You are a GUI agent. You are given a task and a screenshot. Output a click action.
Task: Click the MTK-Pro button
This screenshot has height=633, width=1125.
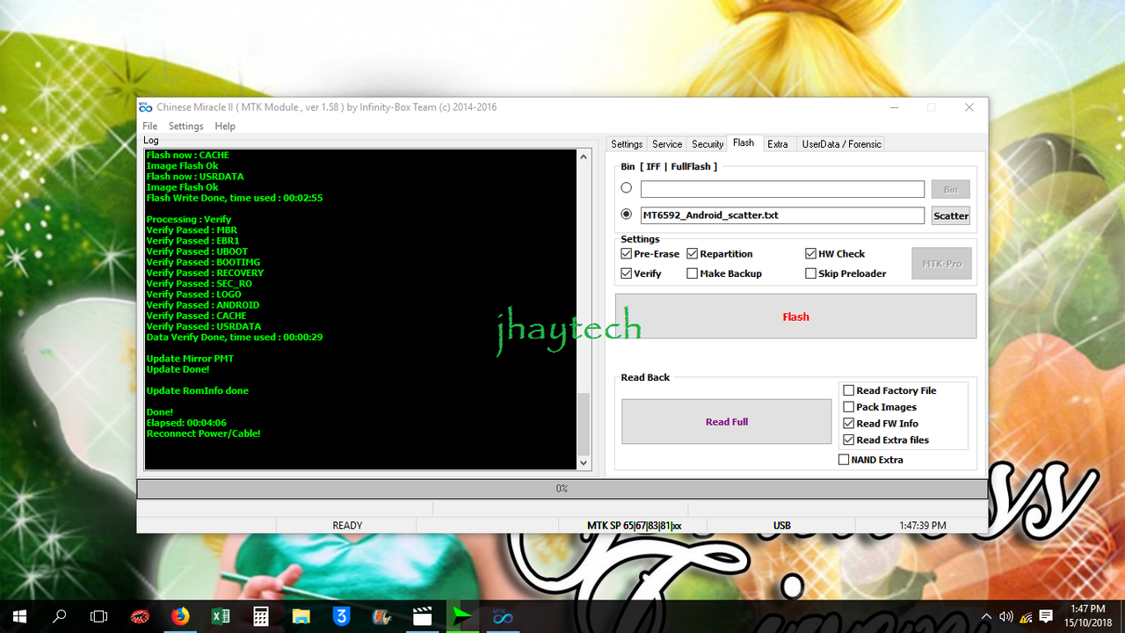942,264
